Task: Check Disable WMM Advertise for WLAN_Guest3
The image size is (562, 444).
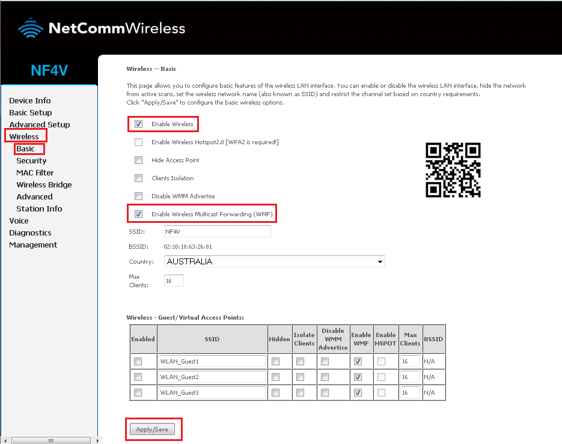Action: [x=325, y=392]
